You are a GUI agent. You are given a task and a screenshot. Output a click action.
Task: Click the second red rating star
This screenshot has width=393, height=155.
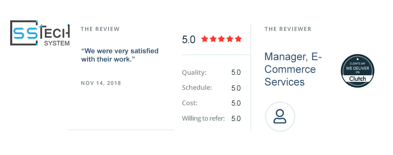point(213,39)
